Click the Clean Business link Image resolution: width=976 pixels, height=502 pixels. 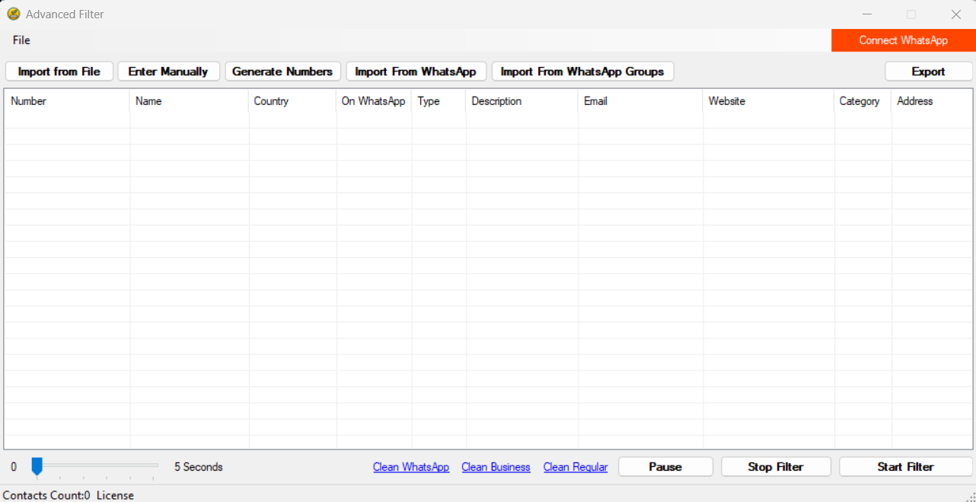click(496, 467)
